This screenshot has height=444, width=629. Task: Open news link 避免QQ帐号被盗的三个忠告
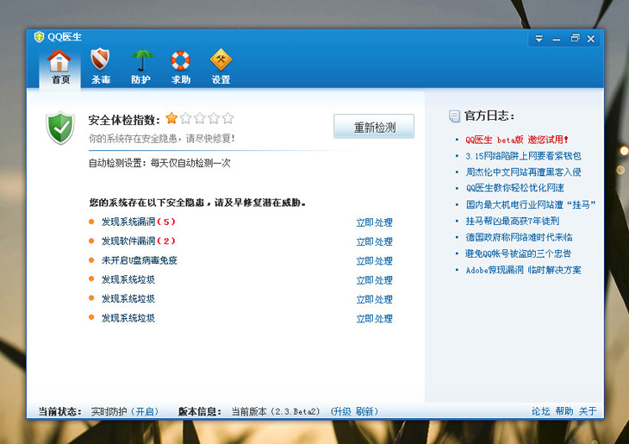tap(518, 253)
